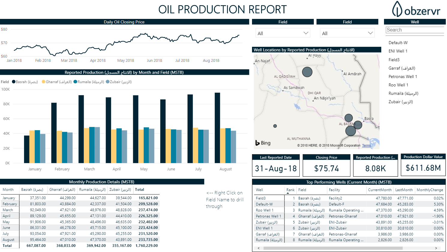Pick Rumaila in the Well slicer list

tap(403, 93)
